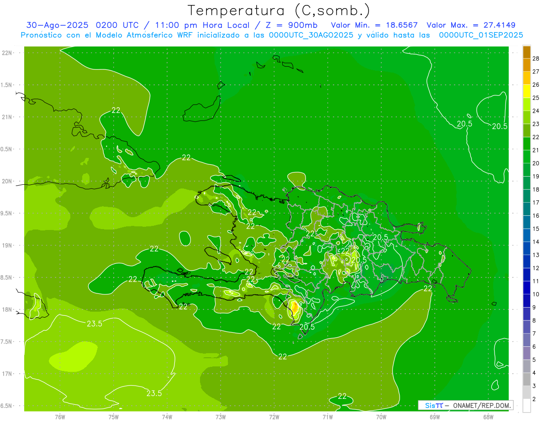This screenshot has width=548, height=423.
Task: Click the 74W longitude axis label
Action: (x=167, y=417)
